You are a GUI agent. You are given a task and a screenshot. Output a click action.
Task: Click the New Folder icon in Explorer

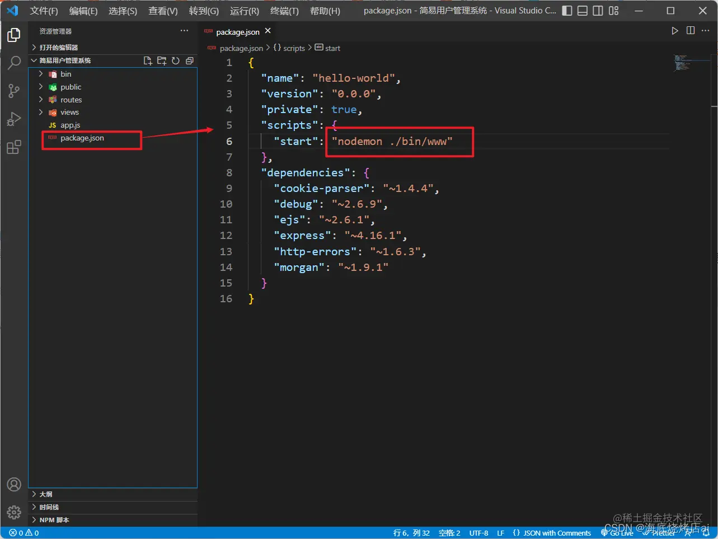pos(162,60)
